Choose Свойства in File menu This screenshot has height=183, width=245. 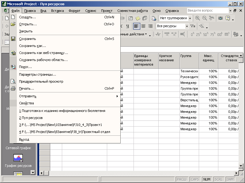pos(65,103)
